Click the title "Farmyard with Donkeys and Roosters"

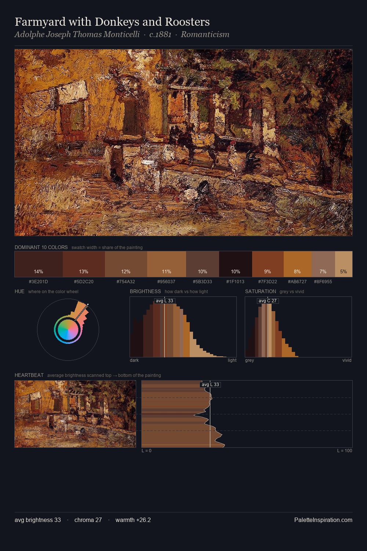click(x=112, y=22)
